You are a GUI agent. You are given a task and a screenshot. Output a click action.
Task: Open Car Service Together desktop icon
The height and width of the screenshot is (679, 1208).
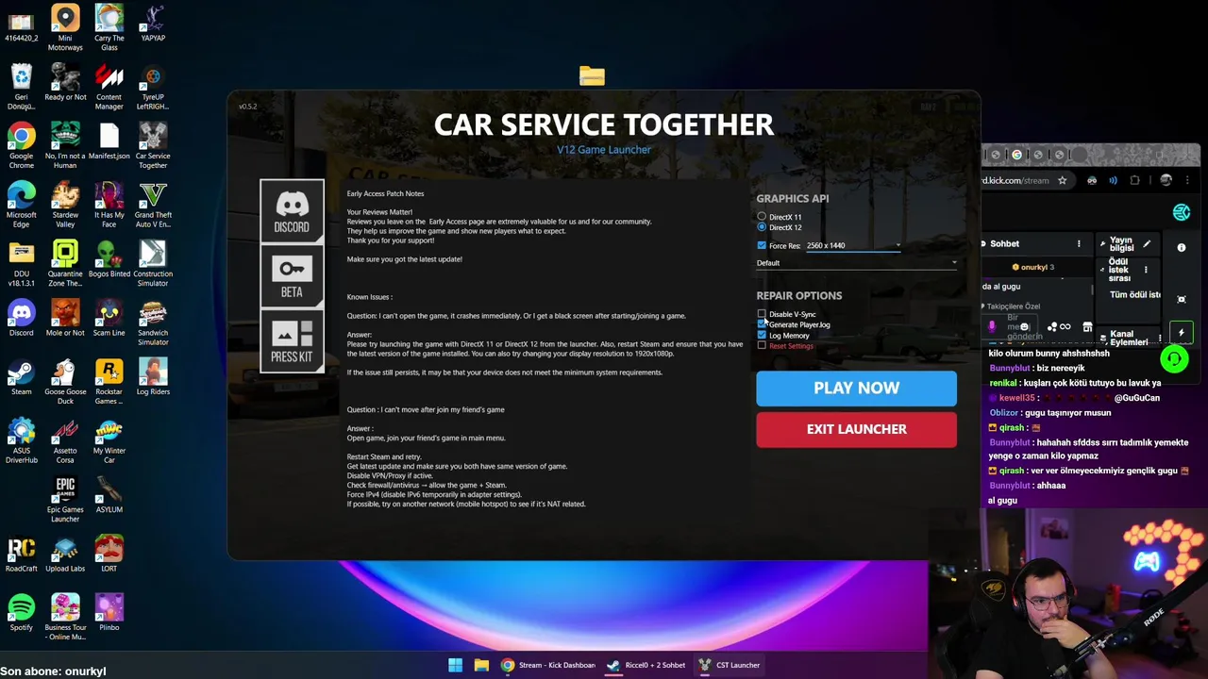click(x=153, y=146)
